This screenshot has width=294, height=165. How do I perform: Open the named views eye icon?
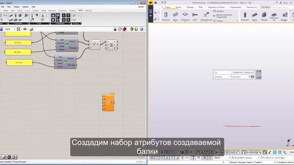(x=25, y=29)
